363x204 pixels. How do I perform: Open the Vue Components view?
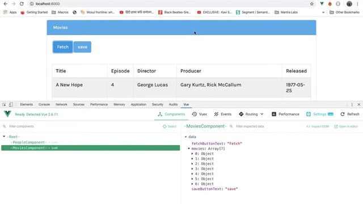tap(171, 114)
